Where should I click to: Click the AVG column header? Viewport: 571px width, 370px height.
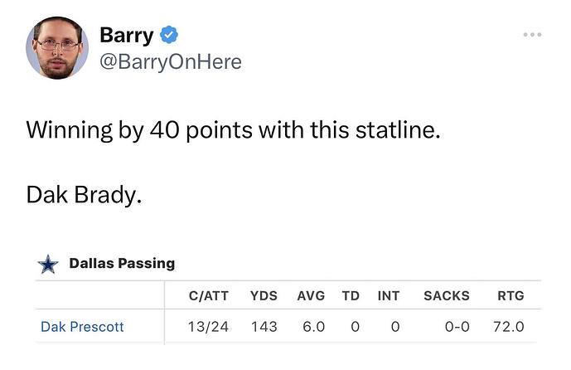coord(311,295)
